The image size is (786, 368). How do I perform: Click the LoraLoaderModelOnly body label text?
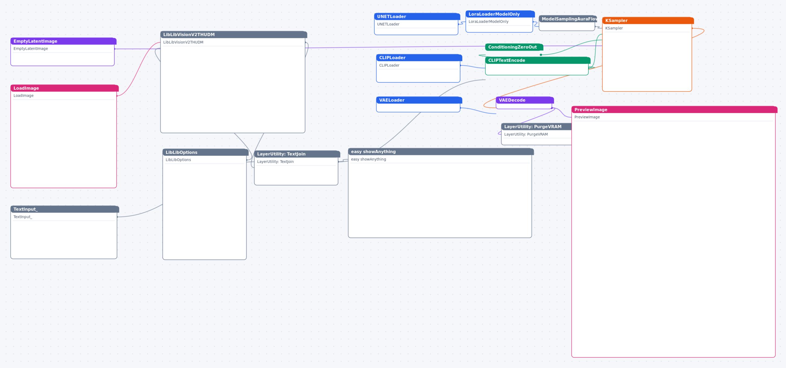pos(489,22)
